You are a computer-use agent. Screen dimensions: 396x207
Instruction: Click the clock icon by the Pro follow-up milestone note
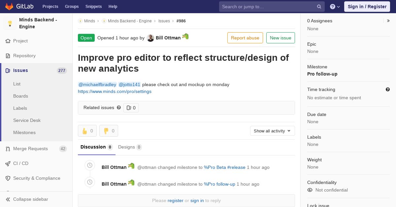click(90, 182)
